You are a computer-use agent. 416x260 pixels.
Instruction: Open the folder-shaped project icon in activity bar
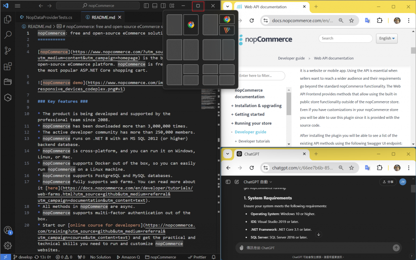[8, 82]
